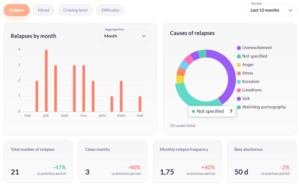The image size is (299, 185).
Task: Click the pink Loneliness legend swatch
Action: (x=239, y=90)
